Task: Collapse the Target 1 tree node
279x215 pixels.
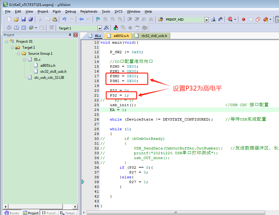Action: pos(12,48)
